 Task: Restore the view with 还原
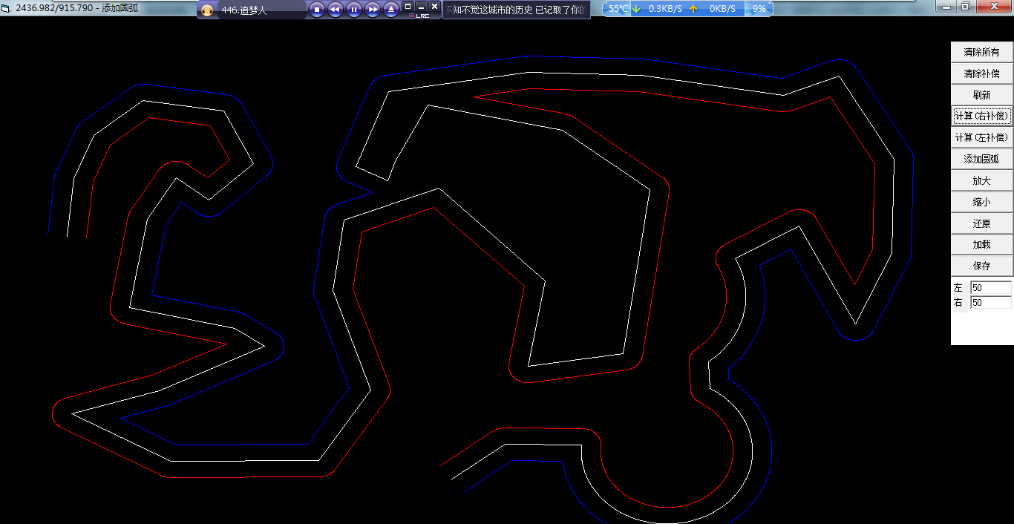[x=981, y=223]
